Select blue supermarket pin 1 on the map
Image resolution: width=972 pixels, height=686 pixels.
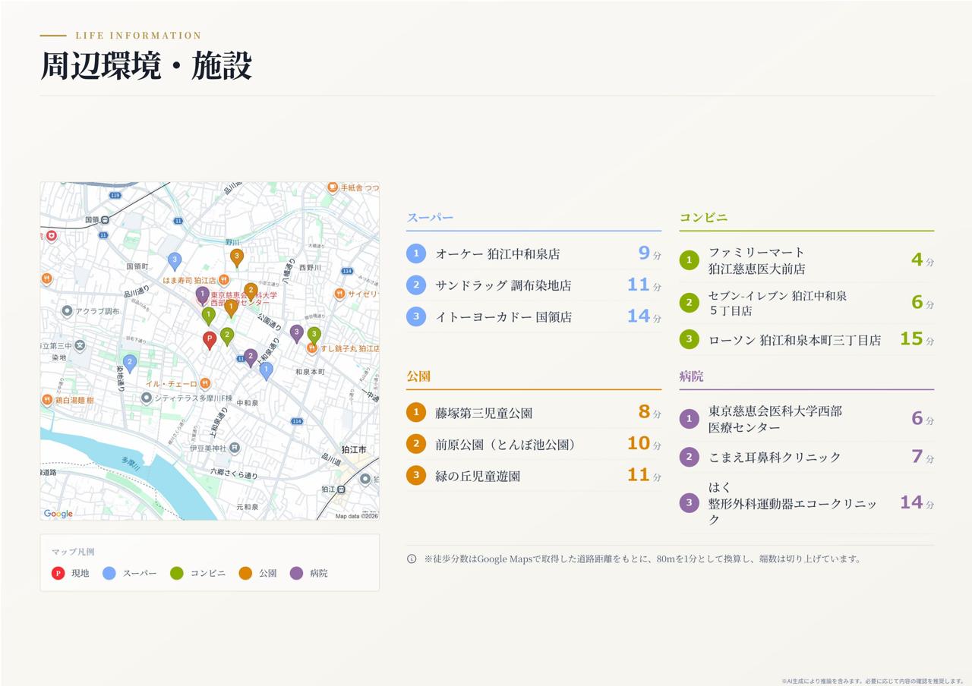[x=266, y=370]
